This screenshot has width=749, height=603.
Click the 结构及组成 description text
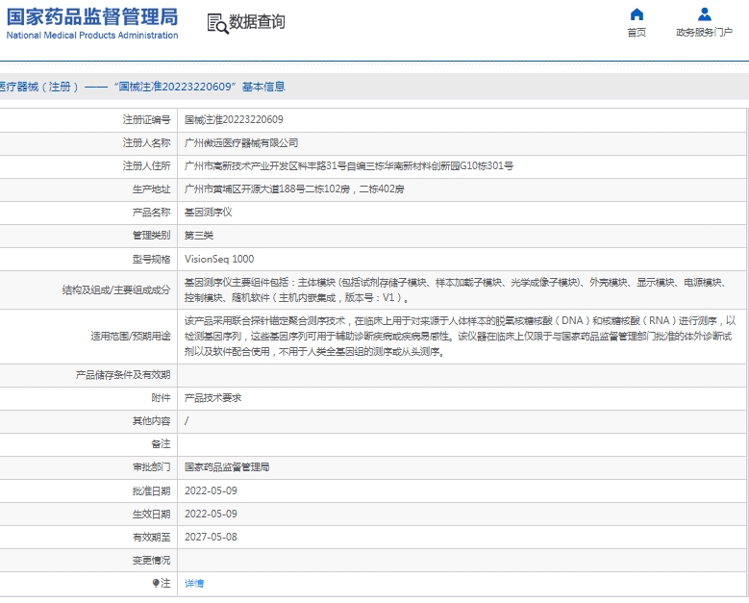456,290
